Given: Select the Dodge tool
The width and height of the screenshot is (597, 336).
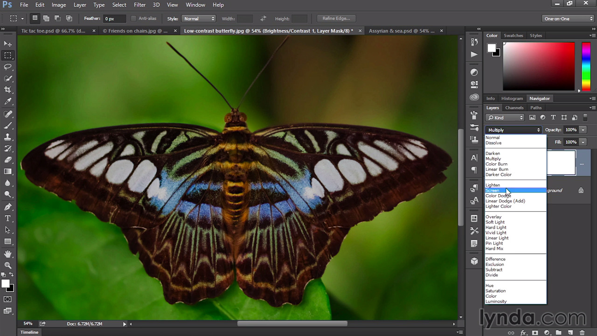Looking at the screenshot, I should coord(8,195).
